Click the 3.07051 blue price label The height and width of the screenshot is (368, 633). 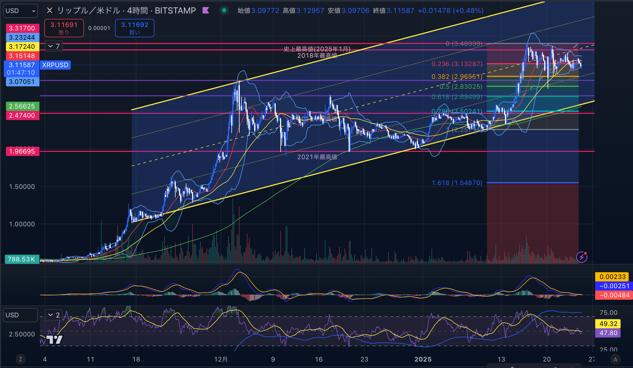tap(22, 82)
